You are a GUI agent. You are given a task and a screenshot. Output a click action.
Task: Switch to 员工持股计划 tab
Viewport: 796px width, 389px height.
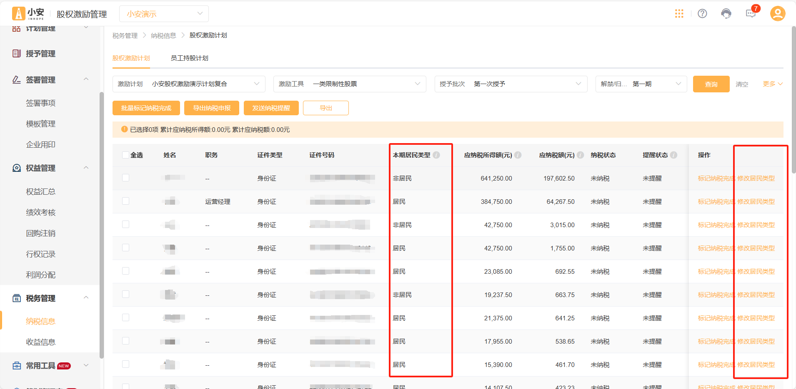(x=190, y=58)
